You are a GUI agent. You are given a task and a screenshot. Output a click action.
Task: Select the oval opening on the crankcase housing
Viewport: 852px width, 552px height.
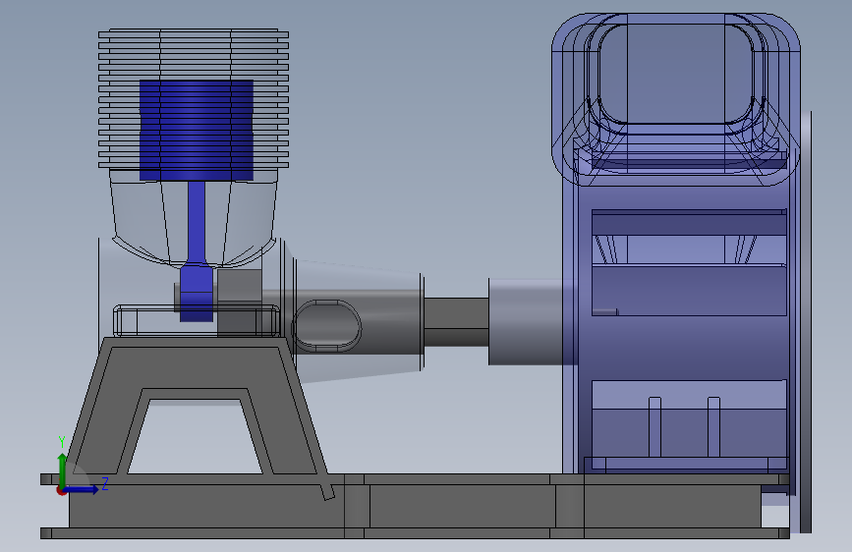click(x=327, y=325)
